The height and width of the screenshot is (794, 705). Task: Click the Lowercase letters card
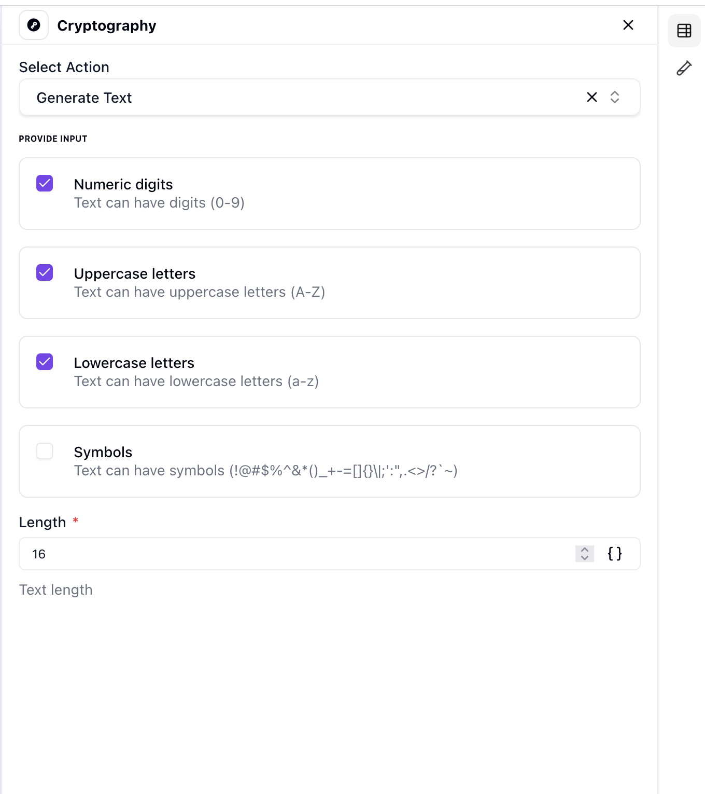[x=330, y=372]
